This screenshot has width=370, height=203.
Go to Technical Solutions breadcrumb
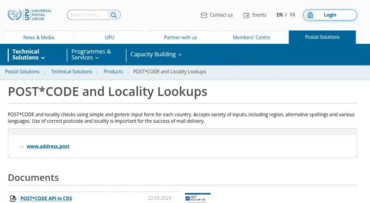point(72,72)
